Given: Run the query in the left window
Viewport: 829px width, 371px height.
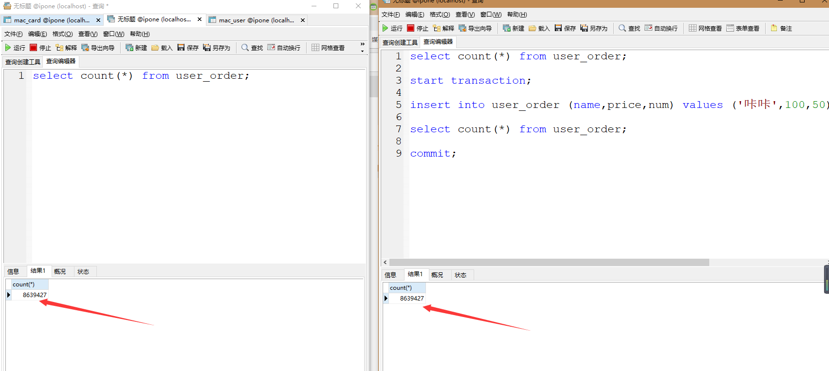Looking at the screenshot, I should (15, 48).
